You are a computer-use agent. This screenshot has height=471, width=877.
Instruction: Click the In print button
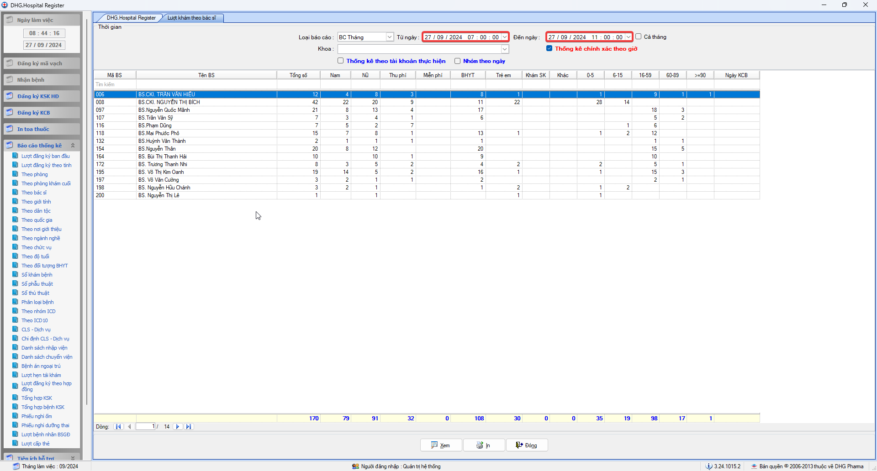click(x=484, y=445)
